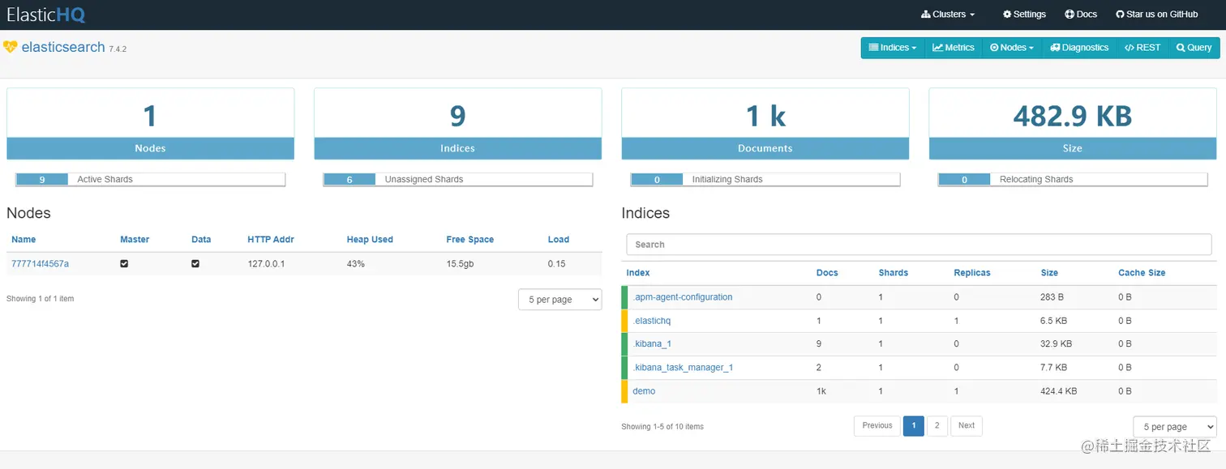1226x469 pixels.
Task: Open the Docs link
Action: (x=1081, y=15)
